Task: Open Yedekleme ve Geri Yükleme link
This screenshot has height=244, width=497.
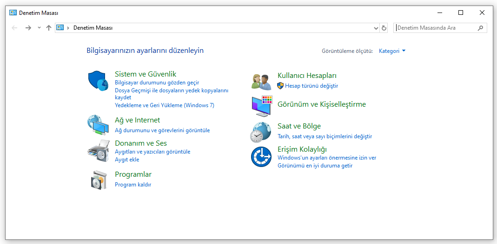Action: (x=164, y=105)
